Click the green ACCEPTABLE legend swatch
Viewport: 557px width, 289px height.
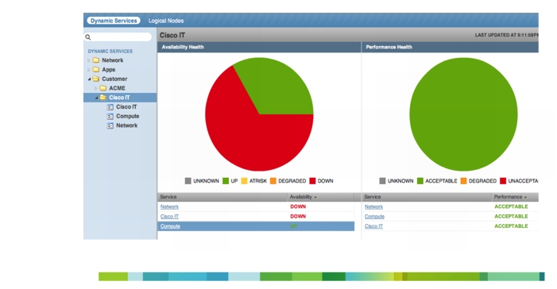tap(420, 181)
